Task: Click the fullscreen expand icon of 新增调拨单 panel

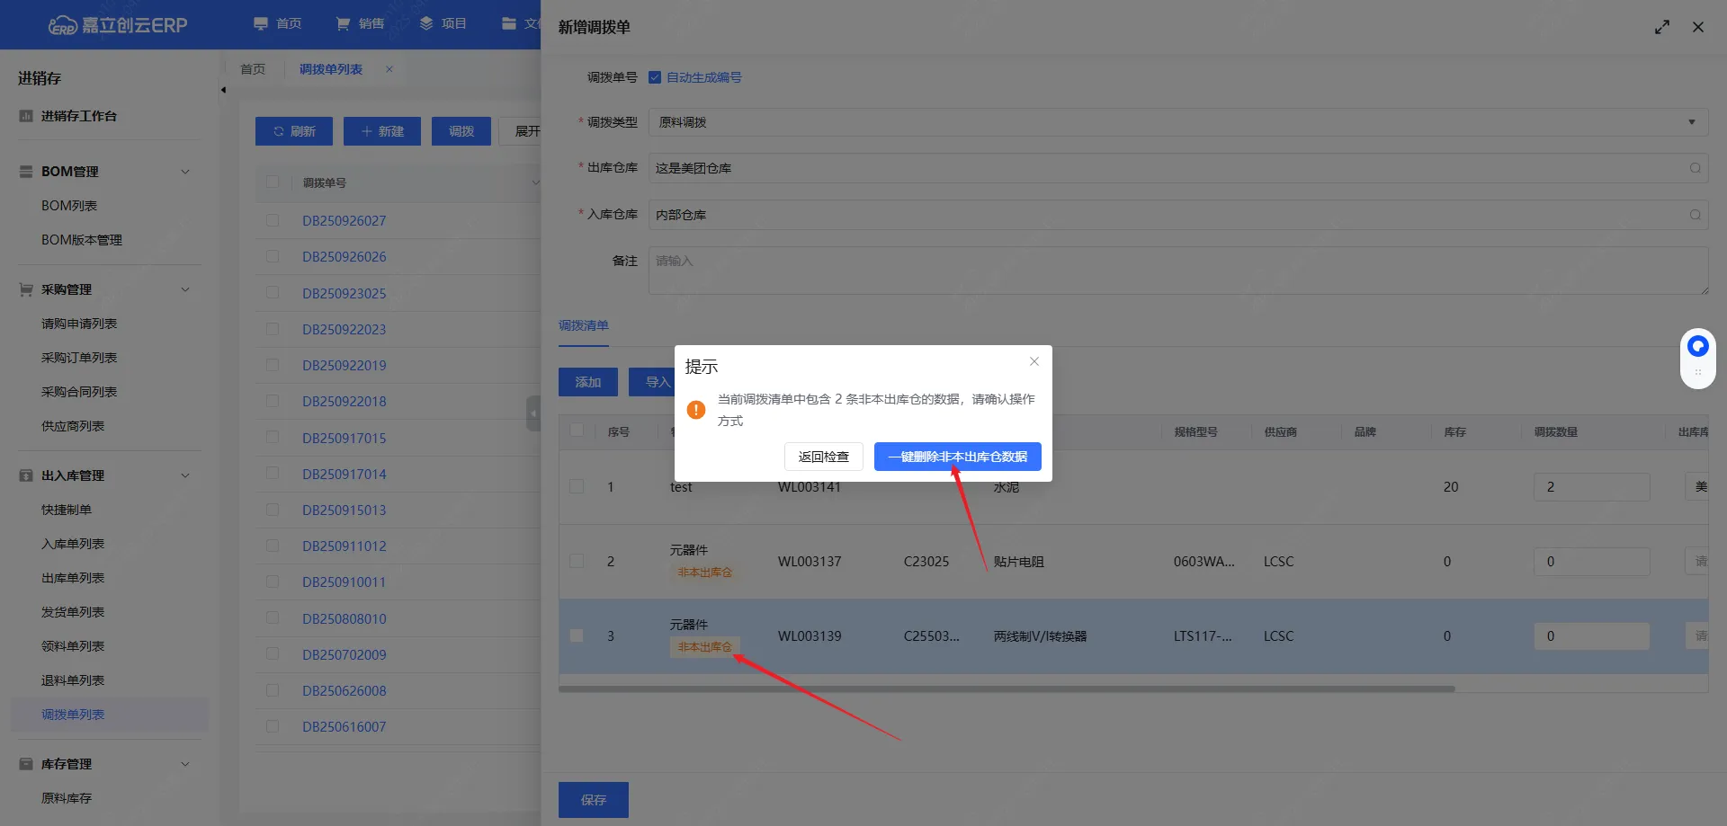Action: [1661, 27]
